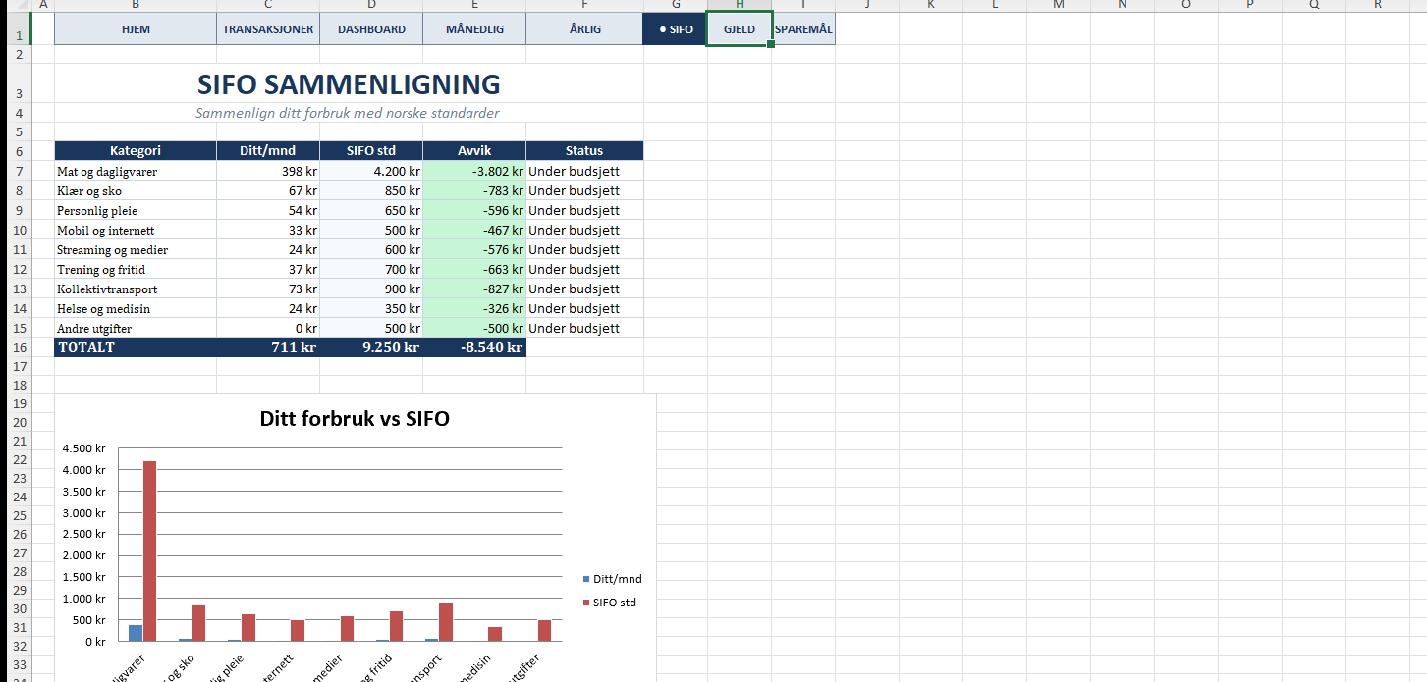Open the ÅRLIG navigation button
The height and width of the screenshot is (682, 1427).
(584, 29)
